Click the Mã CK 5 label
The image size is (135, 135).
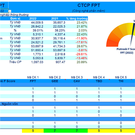(121, 77)
